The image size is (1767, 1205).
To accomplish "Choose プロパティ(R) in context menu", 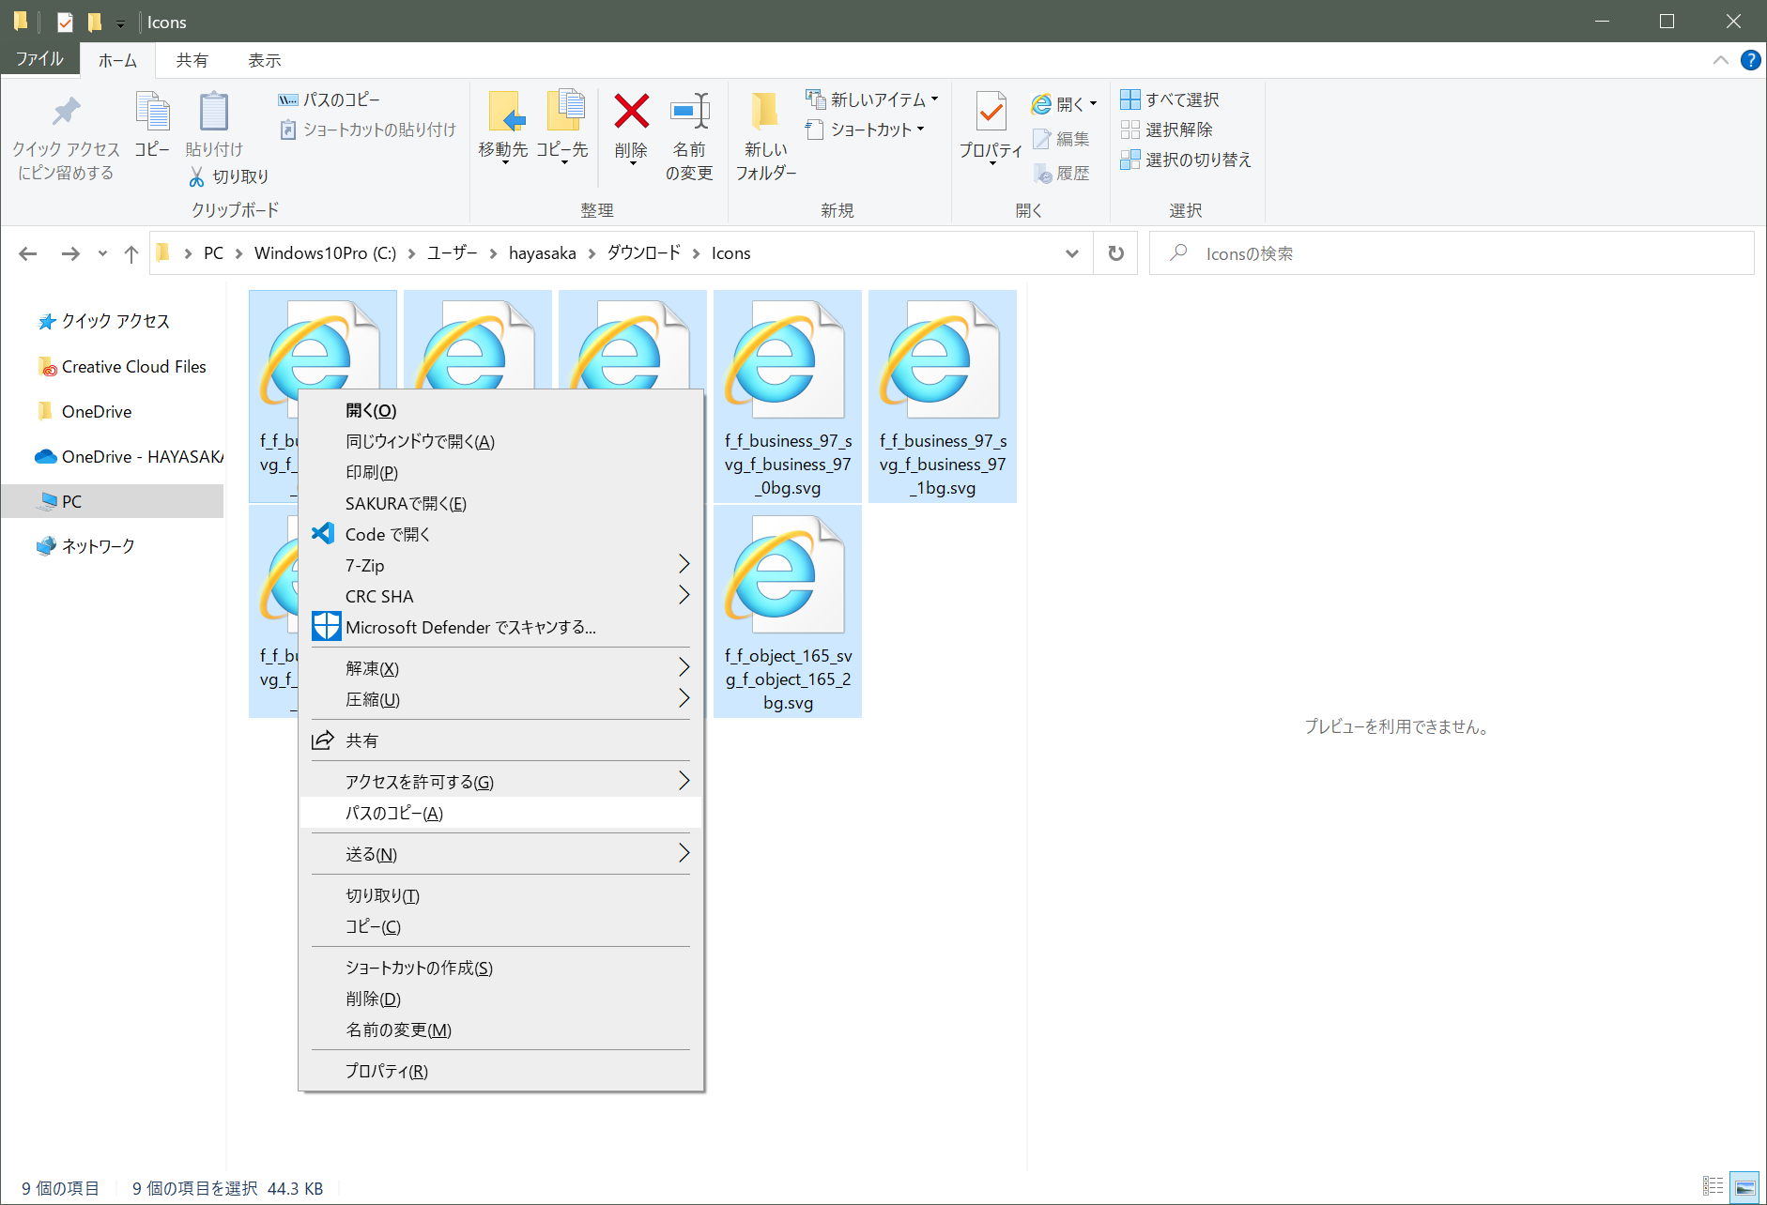I will pyautogui.click(x=501, y=1071).
